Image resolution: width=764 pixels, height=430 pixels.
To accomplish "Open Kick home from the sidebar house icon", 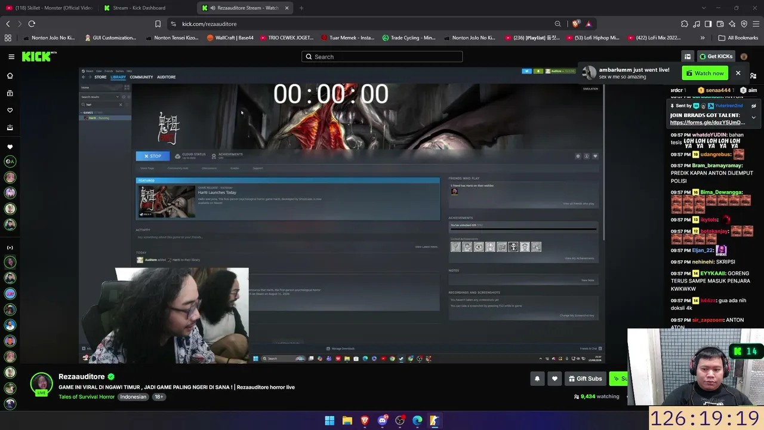I will 10,76.
